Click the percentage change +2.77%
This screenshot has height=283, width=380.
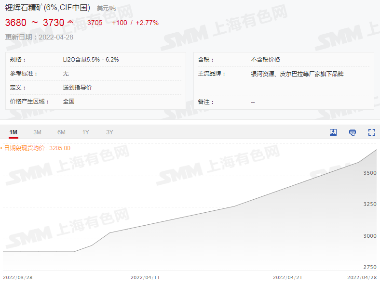pos(147,23)
